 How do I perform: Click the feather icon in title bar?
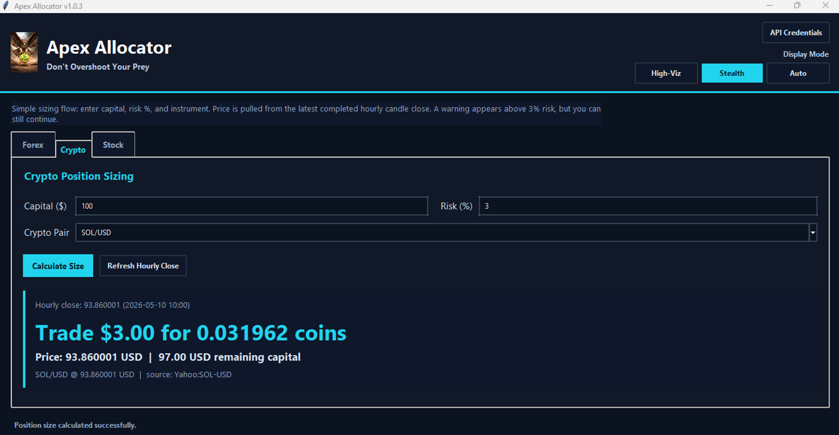point(6,6)
